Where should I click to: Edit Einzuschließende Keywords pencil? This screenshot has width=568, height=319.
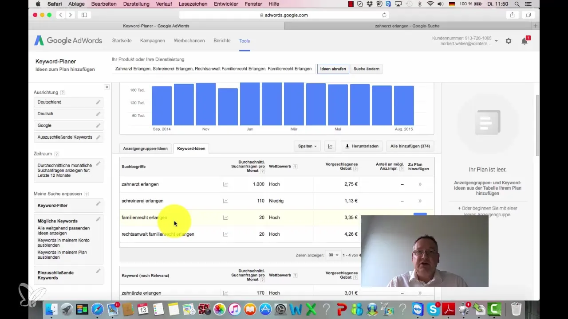98,271
